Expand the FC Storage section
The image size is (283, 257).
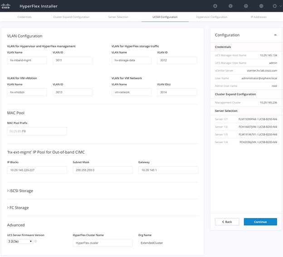point(18,208)
